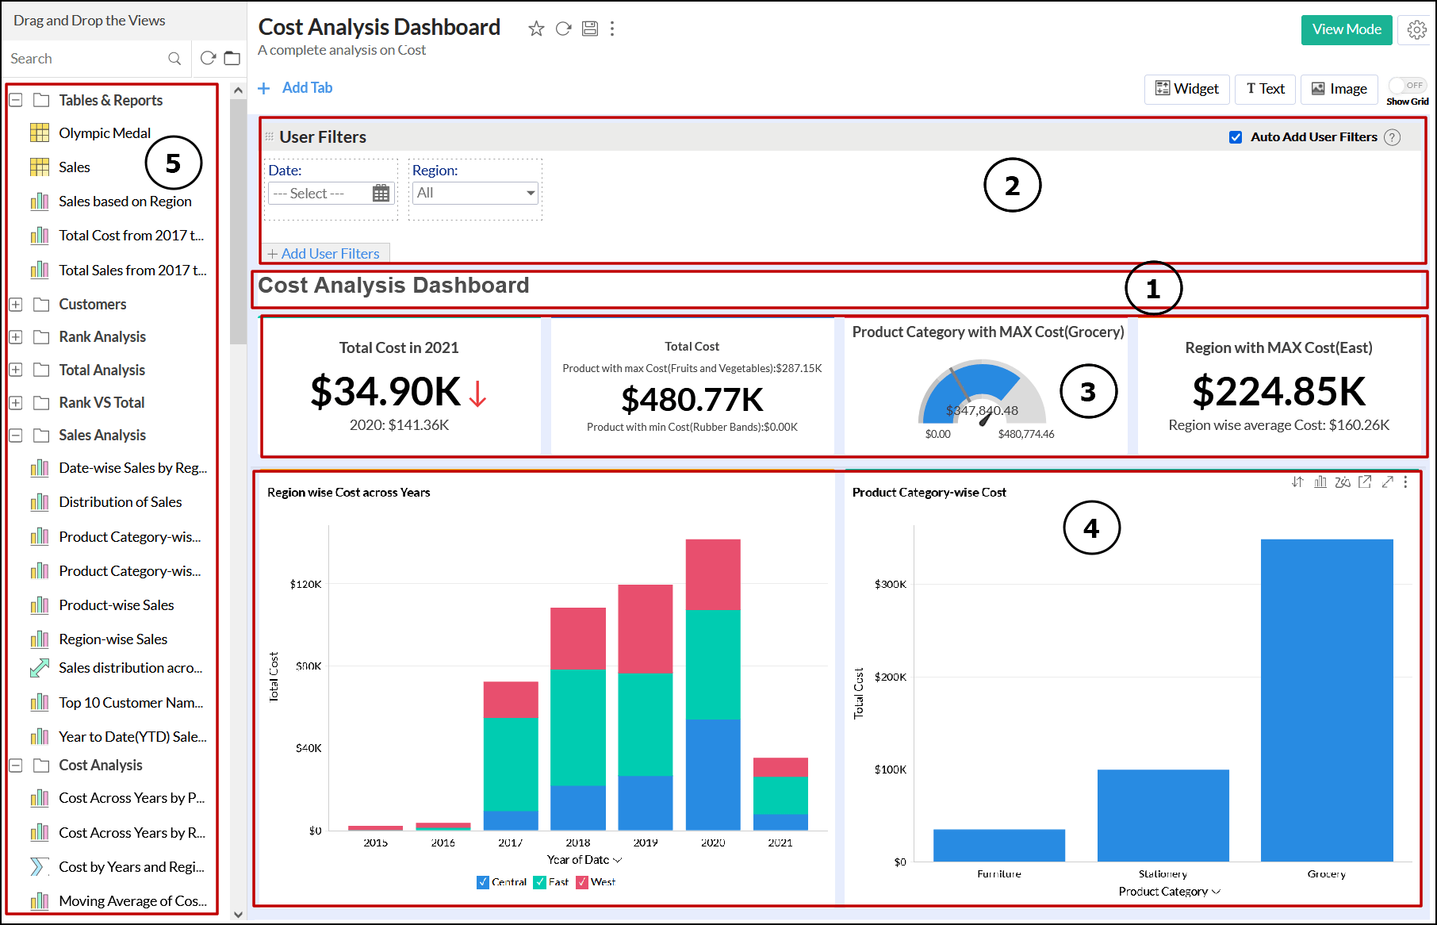Open Product Category-wise Cost in new window
This screenshot has width=1437, height=925.
click(1366, 482)
